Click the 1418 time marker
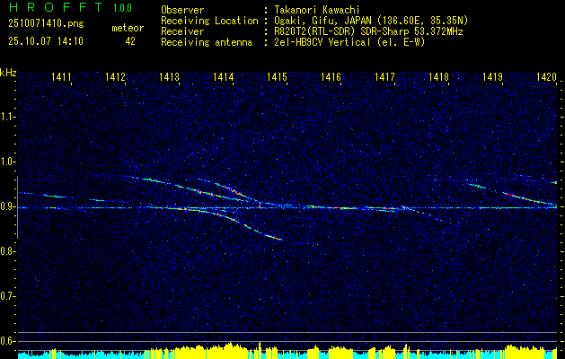Image resolution: width=565 pixels, height=359 pixels. 439,76
